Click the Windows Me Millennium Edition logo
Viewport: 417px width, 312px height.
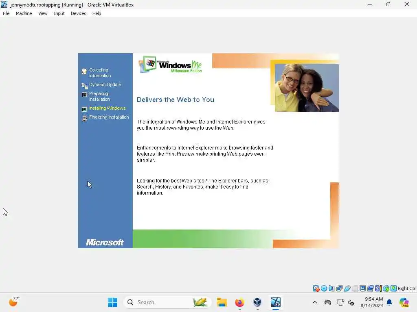pos(170,65)
